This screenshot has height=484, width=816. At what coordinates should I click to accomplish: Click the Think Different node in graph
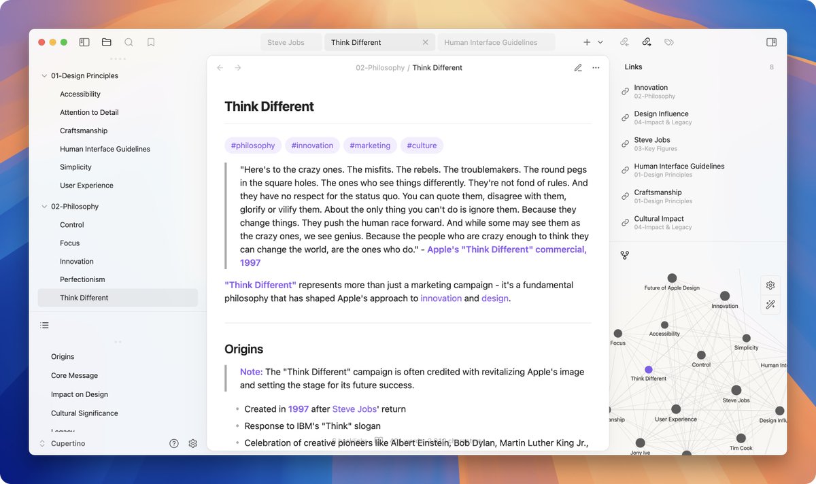click(649, 370)
